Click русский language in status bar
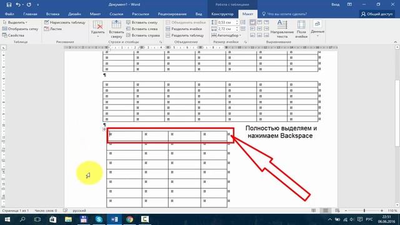The width and height of the screenshot is (400, 225). 79,211
